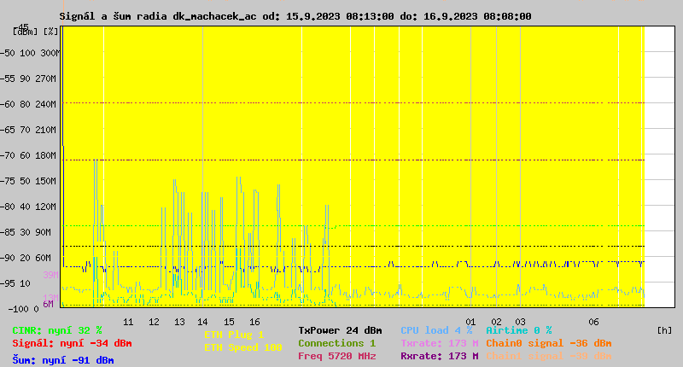Viewport: 683px width, 367px height.
Task: Click hour label '16' on time axis
Action: tap(254, 322)
